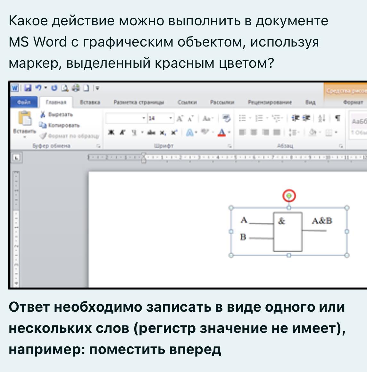367x372 pixels.
Task: Expand the Шрифт group dialog launcher
Action: [x=229, y=146]
